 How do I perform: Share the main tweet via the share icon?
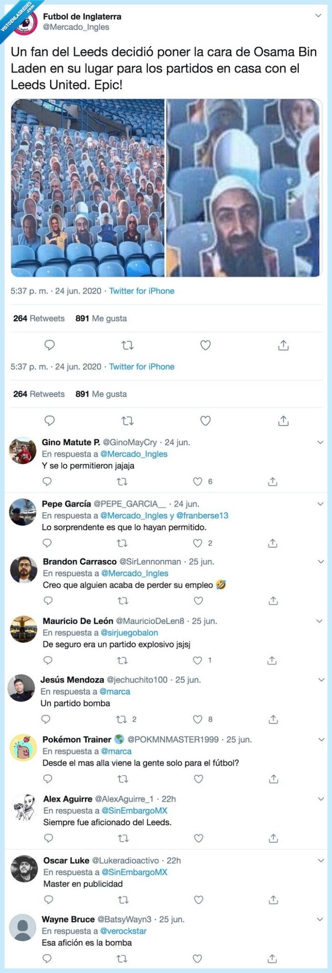click(284, 345)
